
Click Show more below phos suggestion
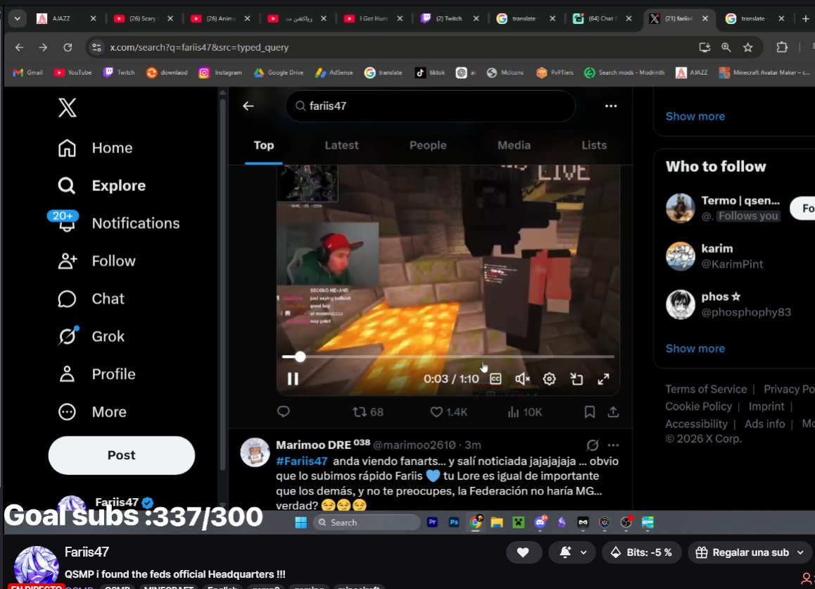click(695, 349)
